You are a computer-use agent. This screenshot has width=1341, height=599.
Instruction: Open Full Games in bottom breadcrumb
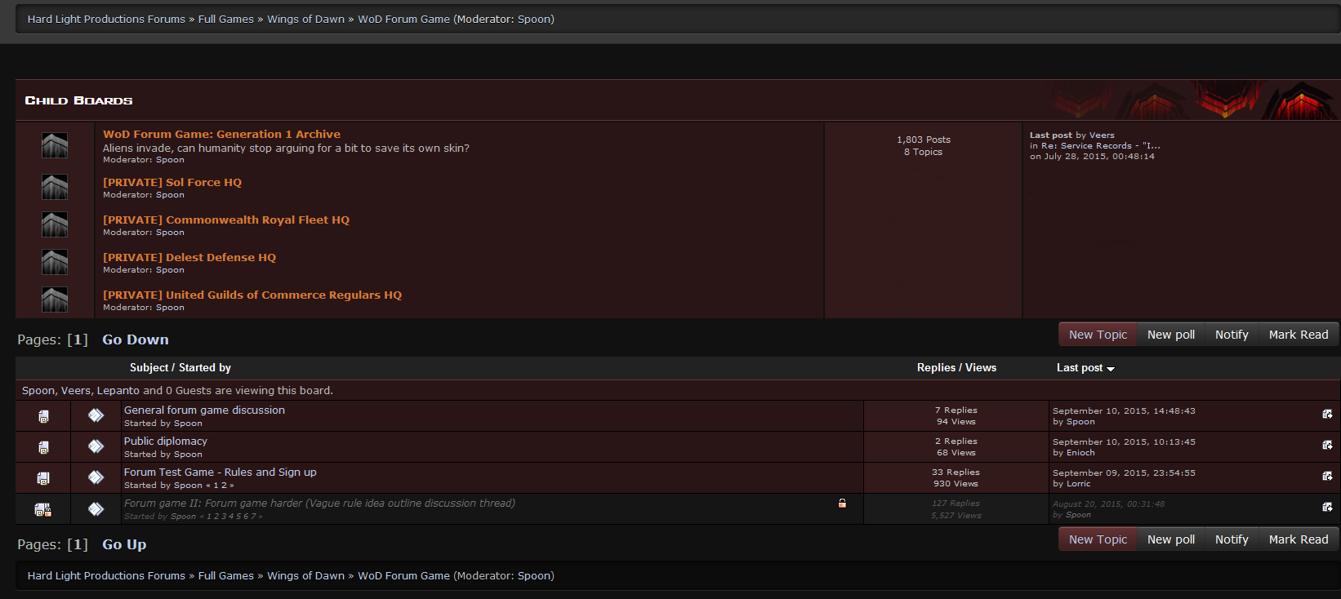pyautogui.click(x=226, y=575)
